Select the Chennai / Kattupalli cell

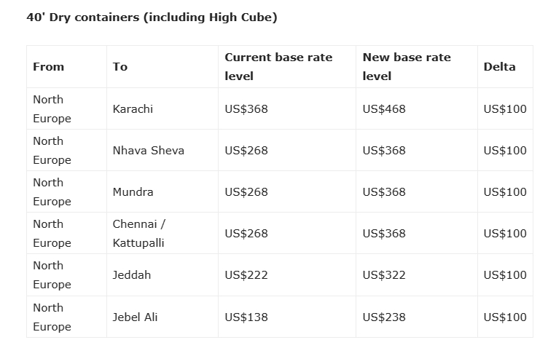point(138,233)
